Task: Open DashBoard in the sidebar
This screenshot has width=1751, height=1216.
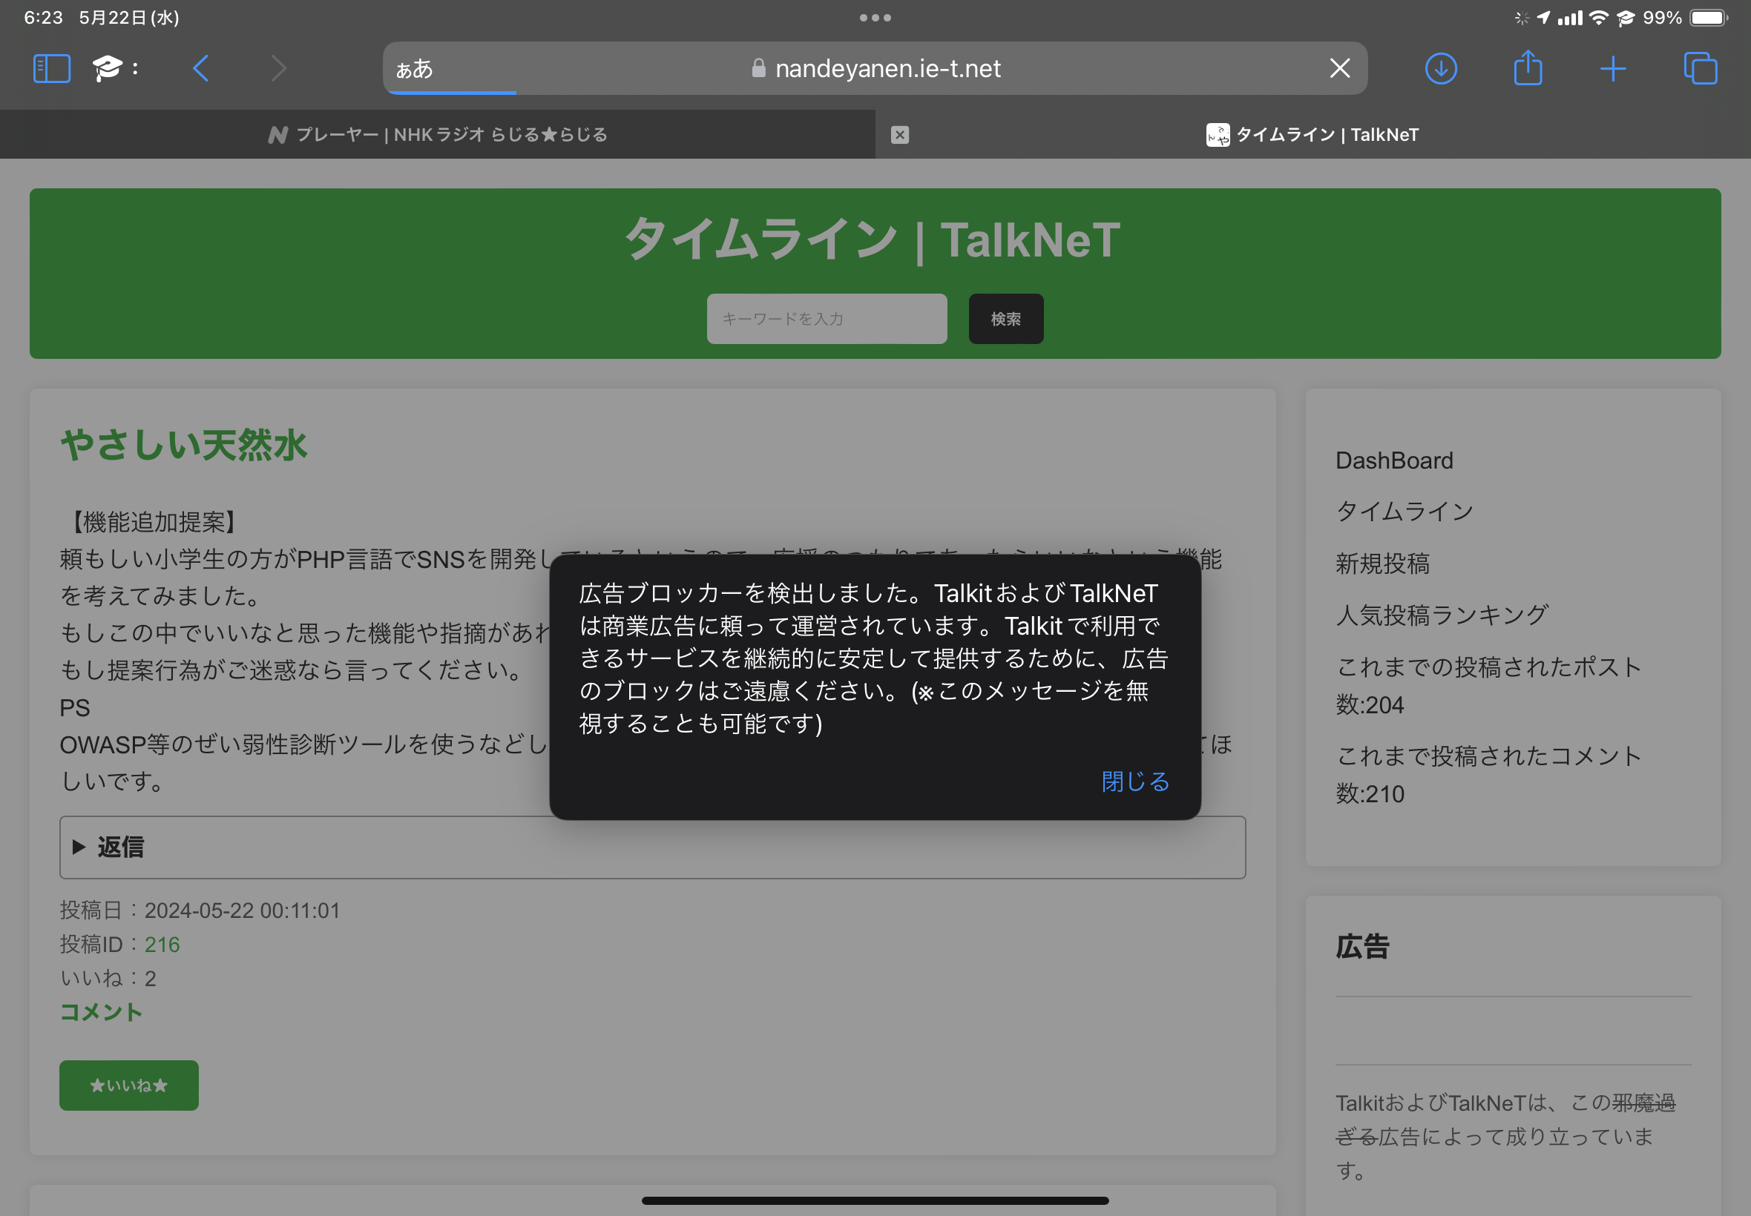Action: pyautogui.click(x=1394, y=460)
